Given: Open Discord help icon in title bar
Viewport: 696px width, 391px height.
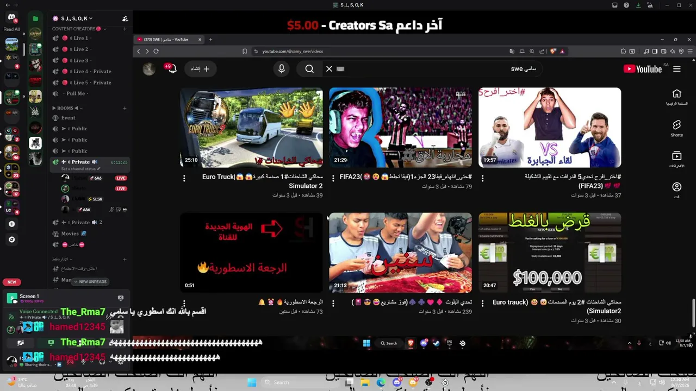Looking at the screenshot, I should (626, 5).
